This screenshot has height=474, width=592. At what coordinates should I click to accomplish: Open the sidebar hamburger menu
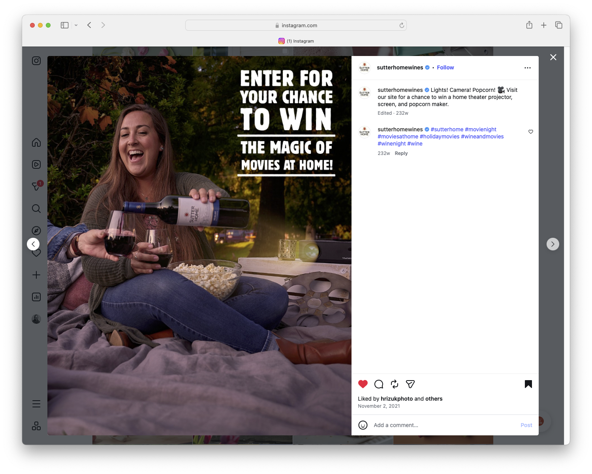36,403
